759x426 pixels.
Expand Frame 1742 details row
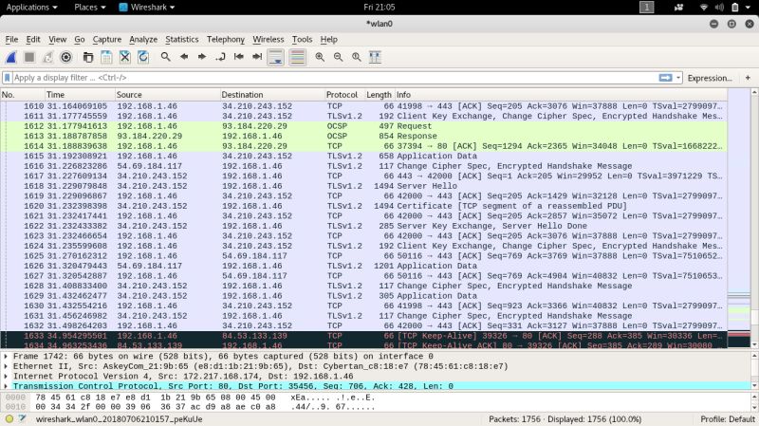[6, 357]
